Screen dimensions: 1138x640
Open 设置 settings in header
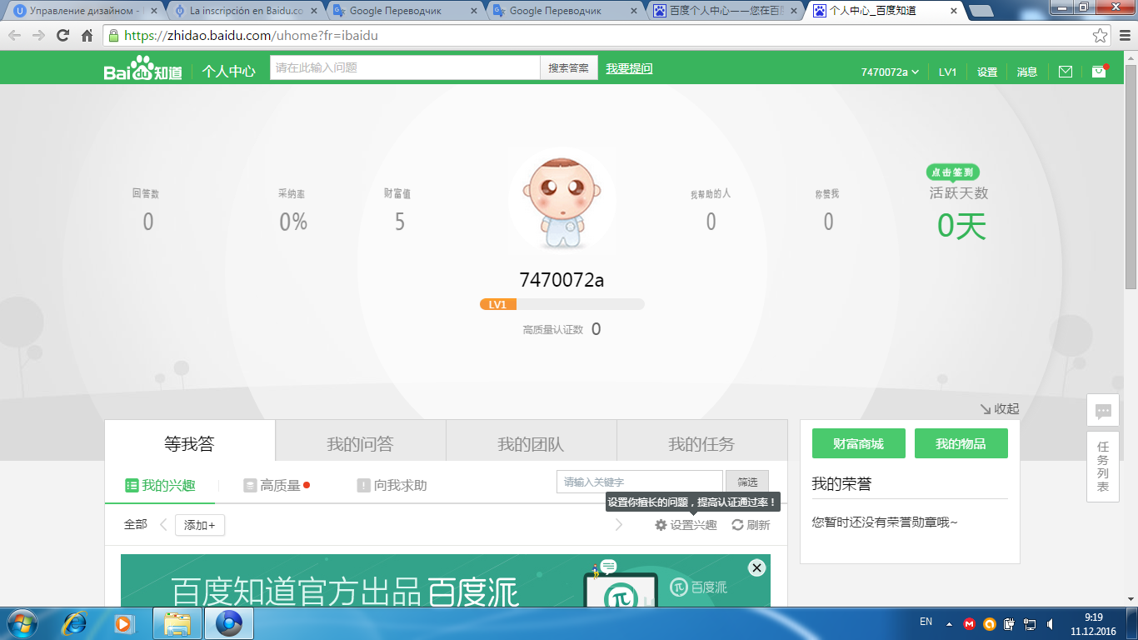pyautogui.click(x=987, y=72)
